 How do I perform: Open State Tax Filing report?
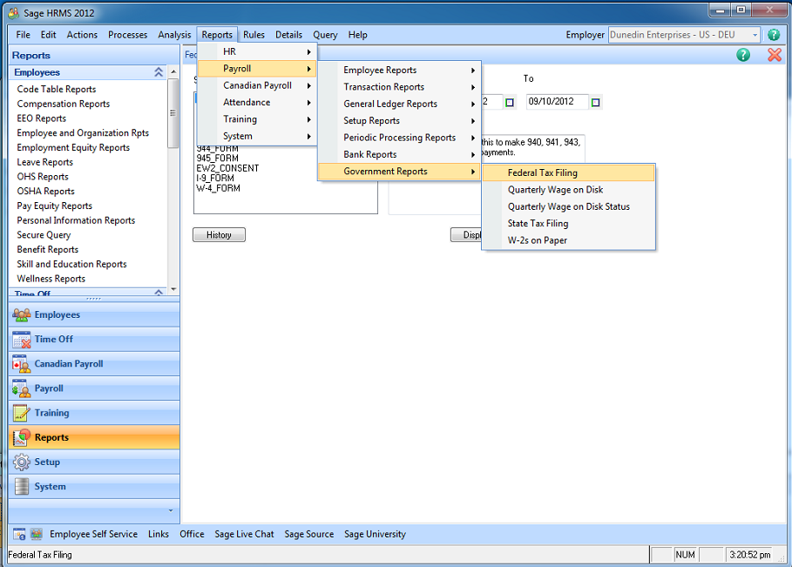point(538,224)
